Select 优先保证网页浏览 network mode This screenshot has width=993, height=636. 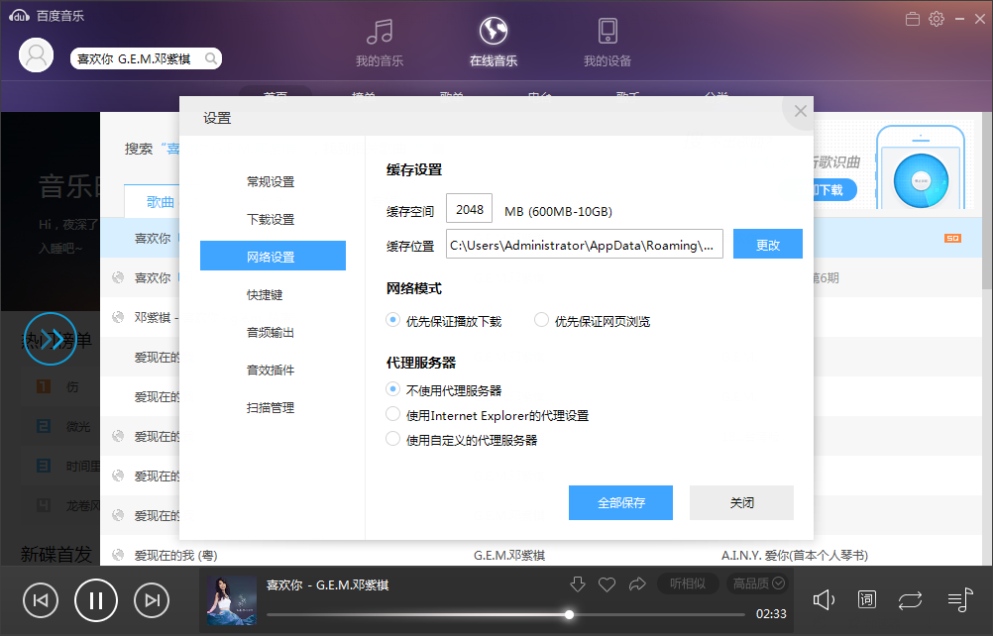point(542,320)
